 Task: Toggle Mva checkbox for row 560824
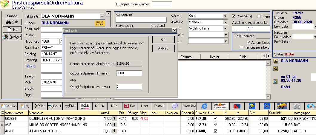215,119
